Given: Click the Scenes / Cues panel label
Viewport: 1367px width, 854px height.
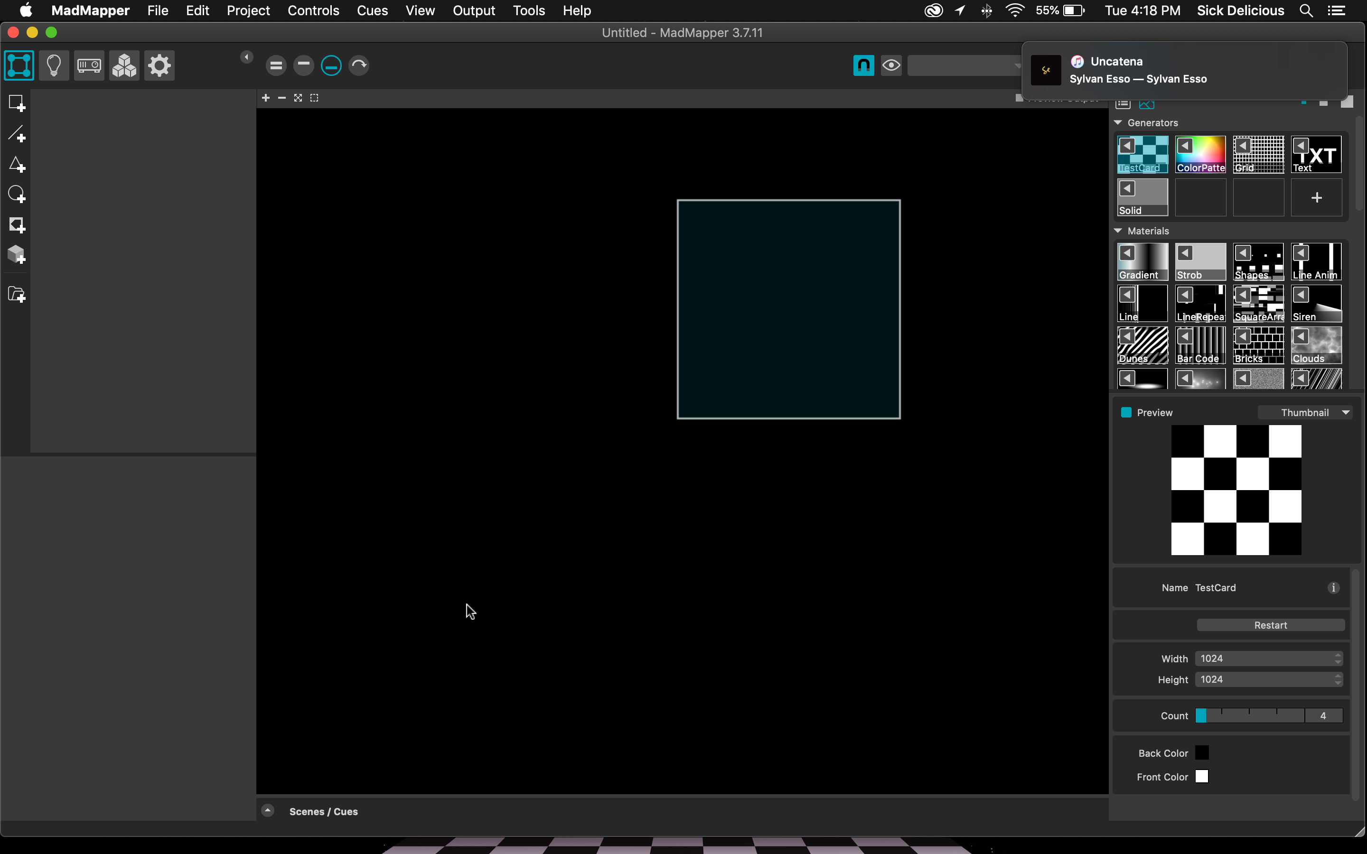Looking at the screenshot, I should (x=324, y=811).
